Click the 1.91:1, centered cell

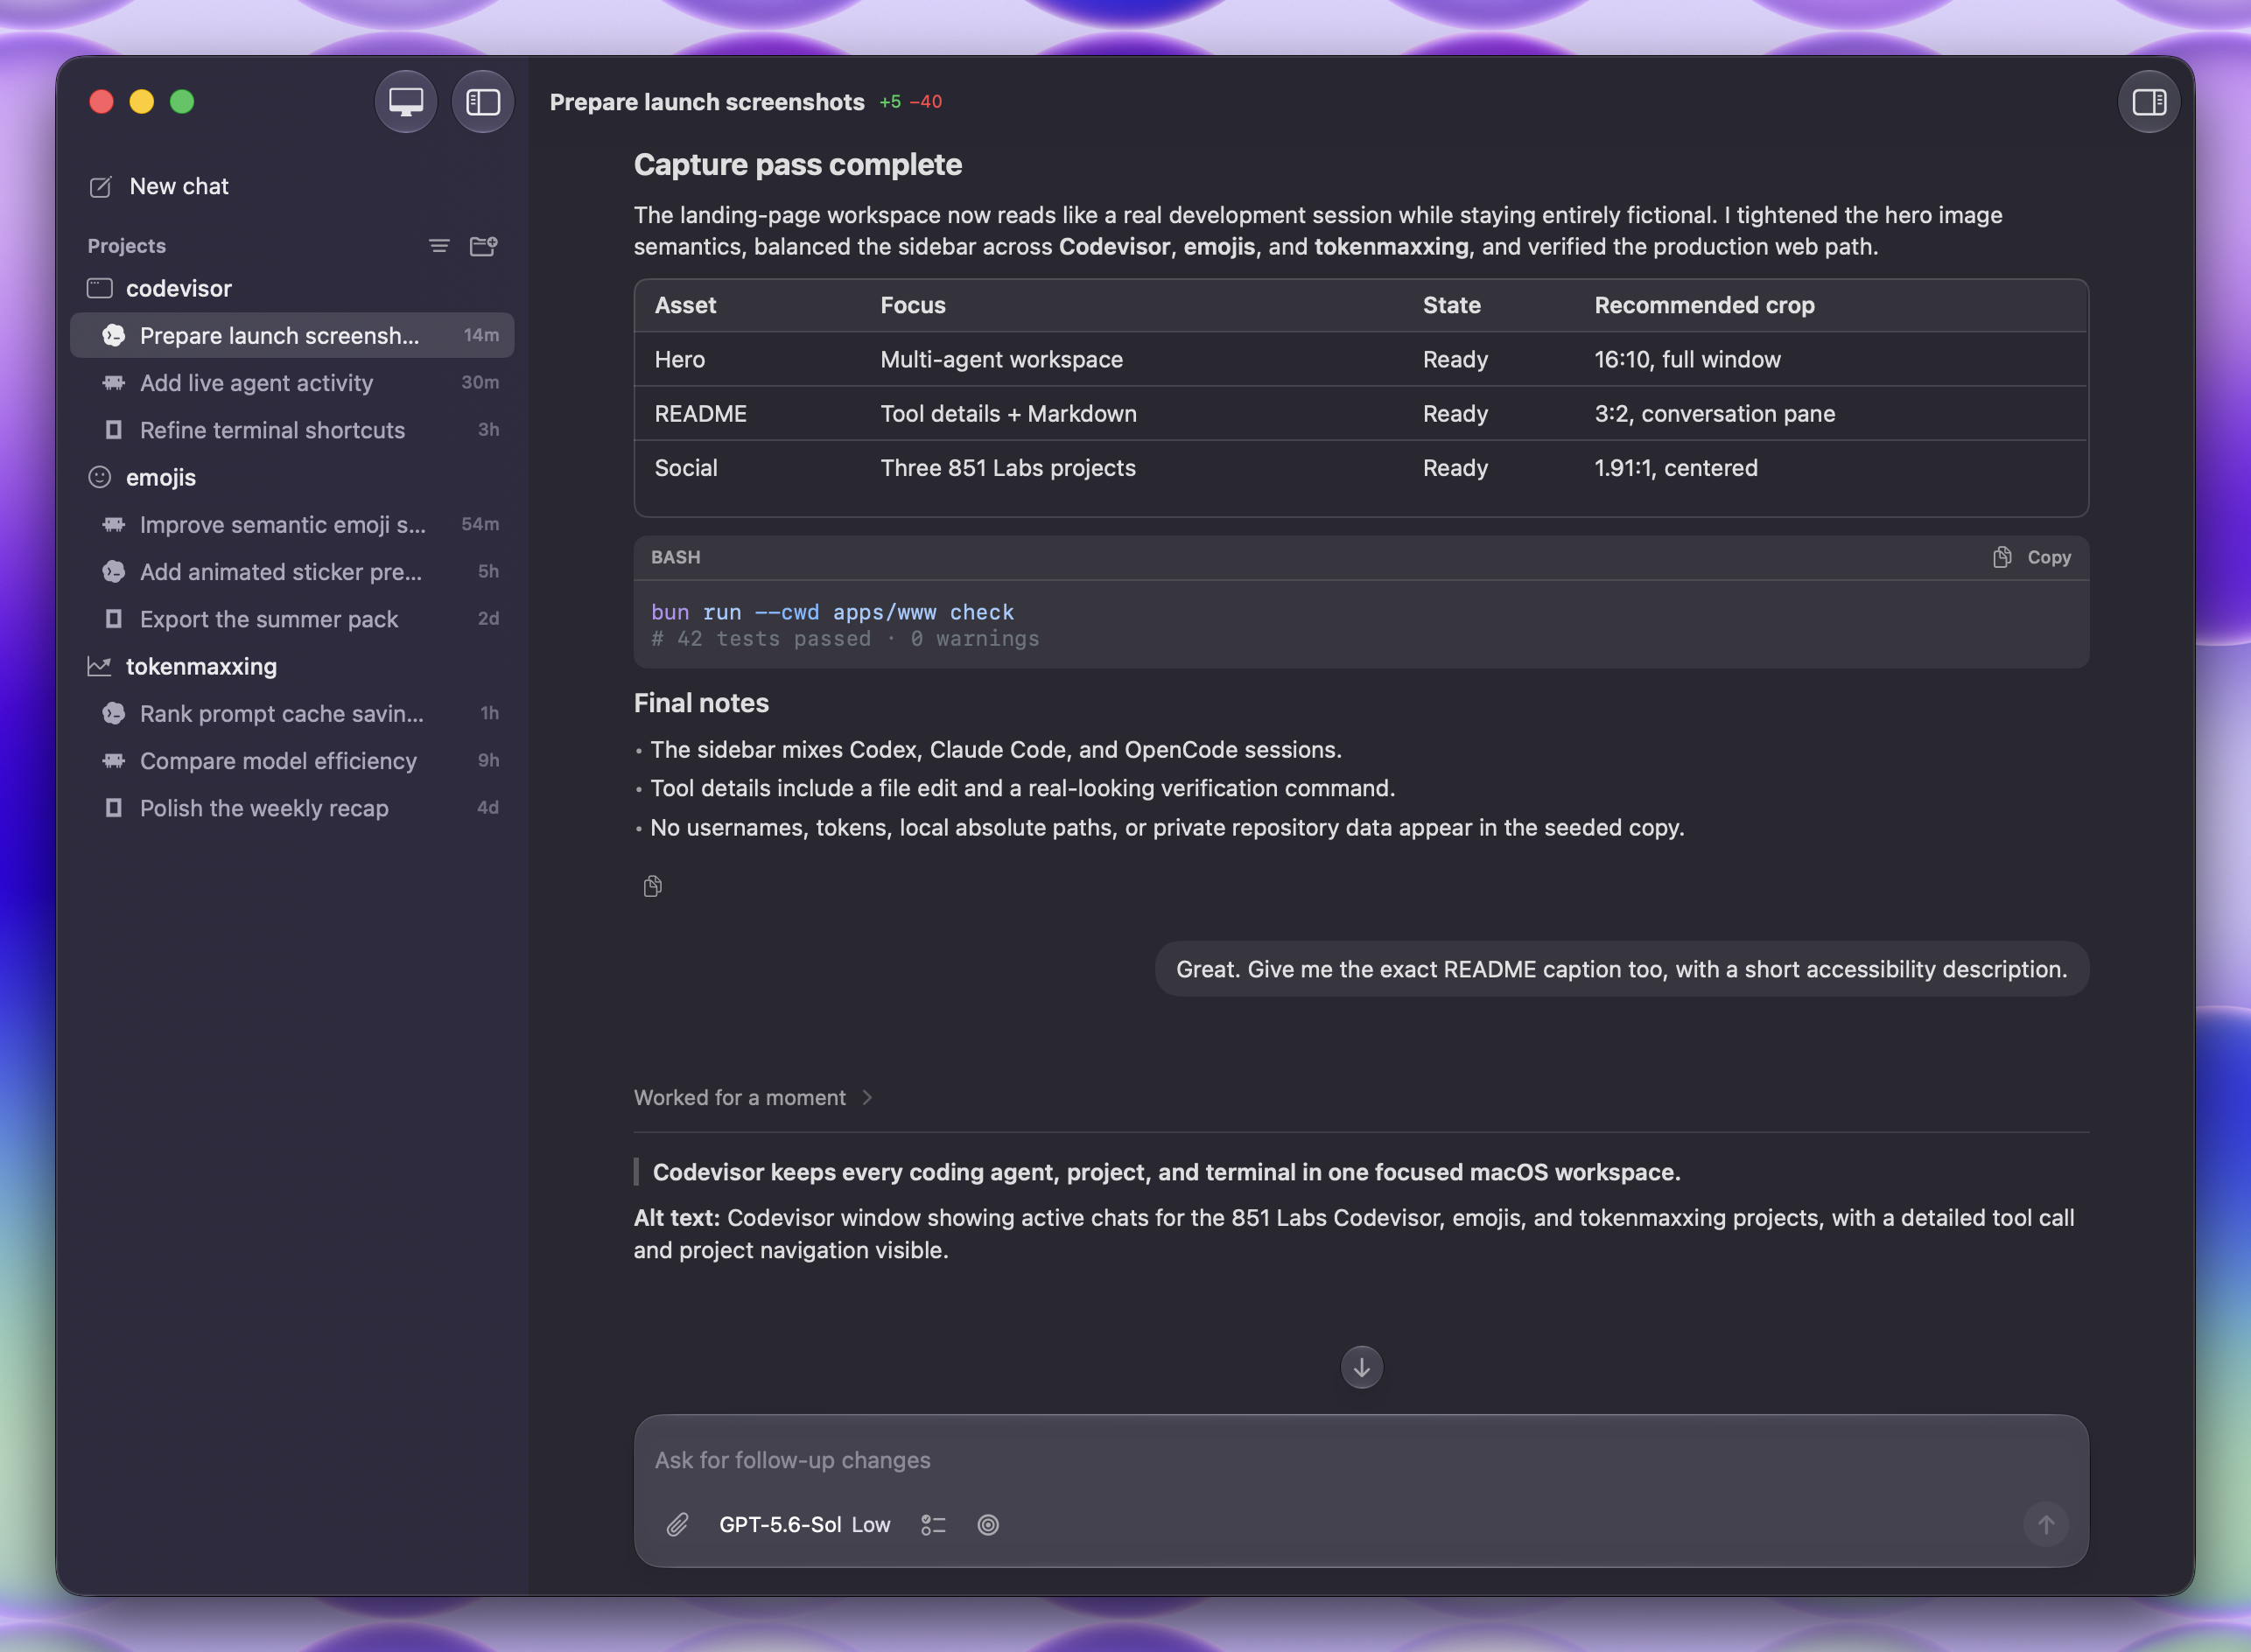tap(1676, 468)
